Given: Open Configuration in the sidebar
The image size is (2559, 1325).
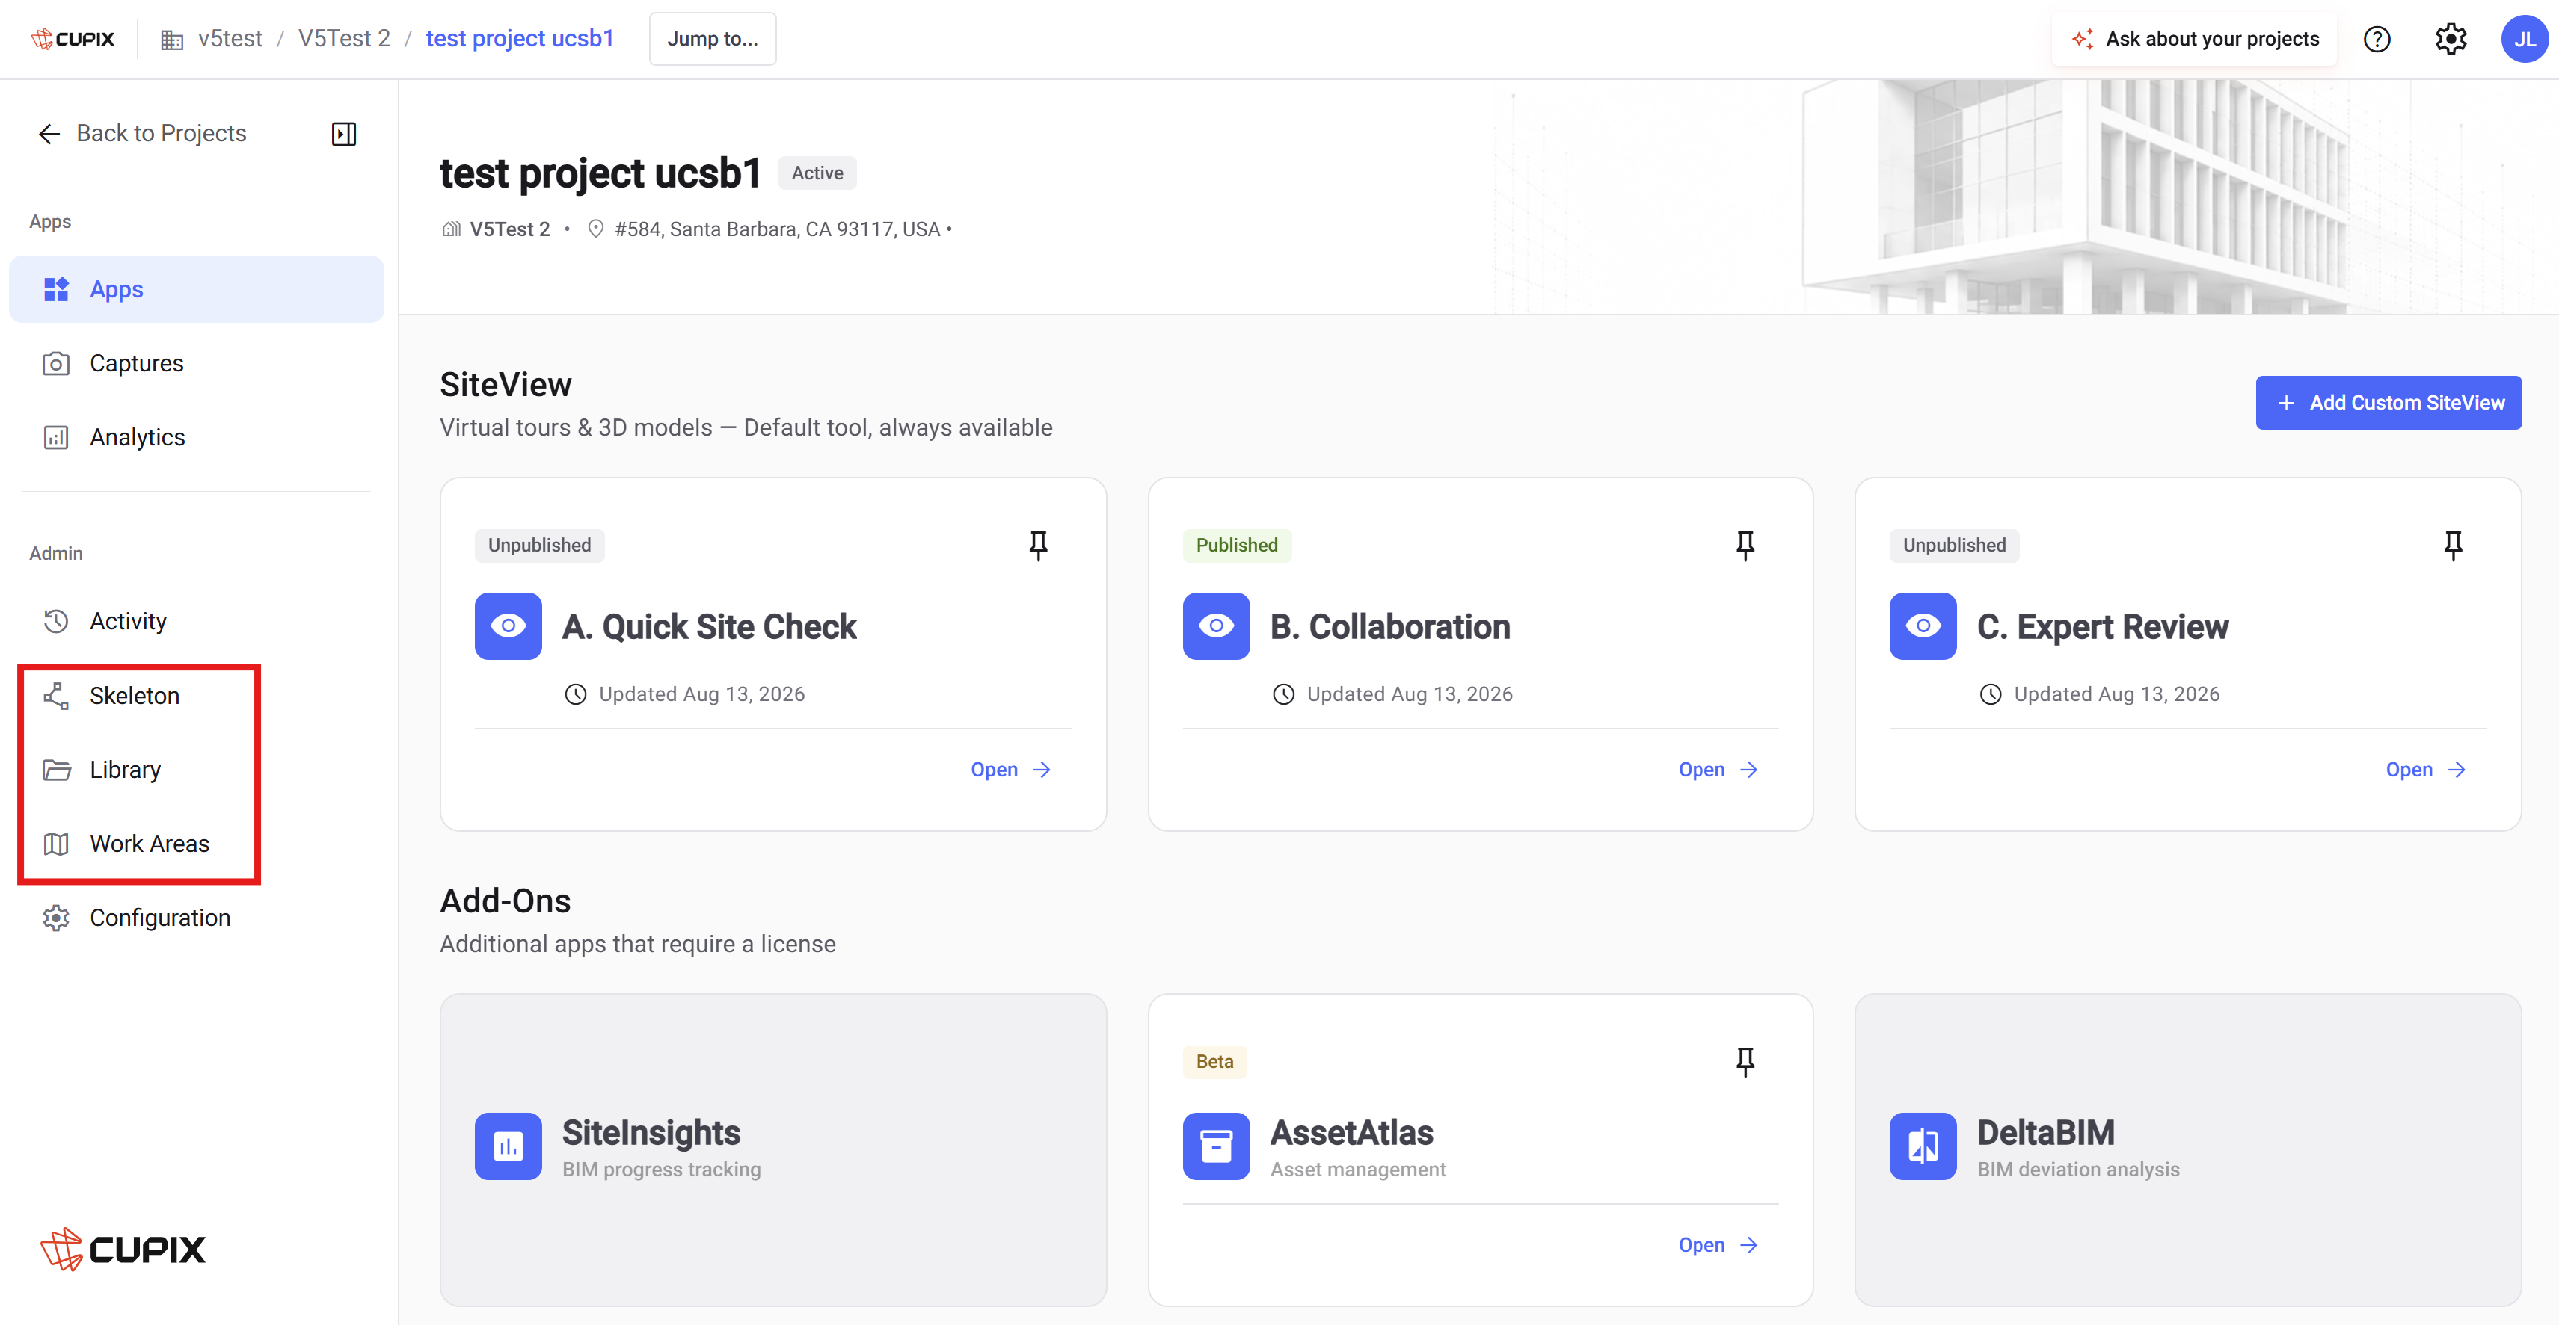Looking at the screenshot, I should coord(197,918).
